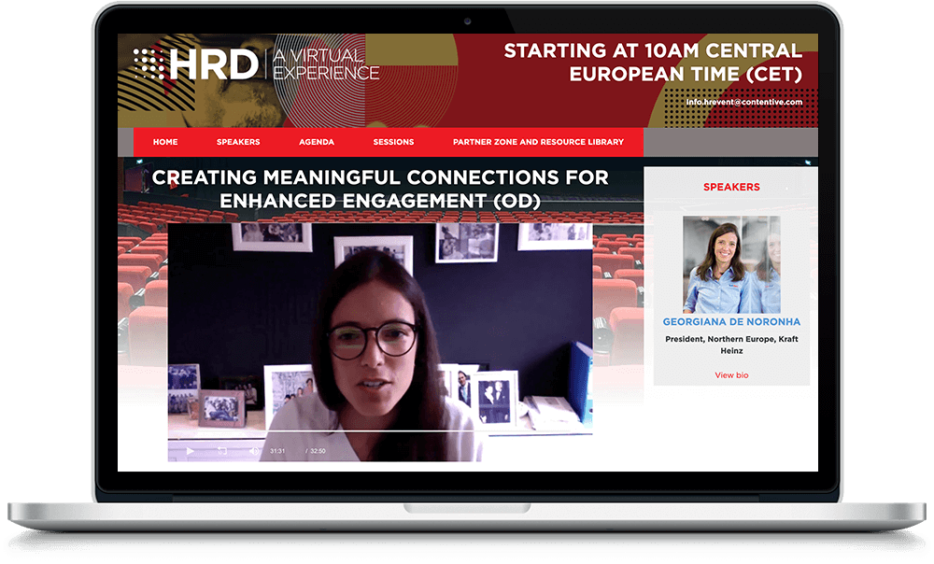Navigate to the SPEAKERS page
This screenshot has height=564, width=934.
237,141
